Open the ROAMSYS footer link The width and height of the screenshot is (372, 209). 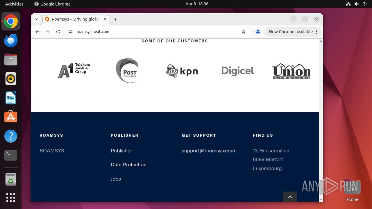coord(52,151)
